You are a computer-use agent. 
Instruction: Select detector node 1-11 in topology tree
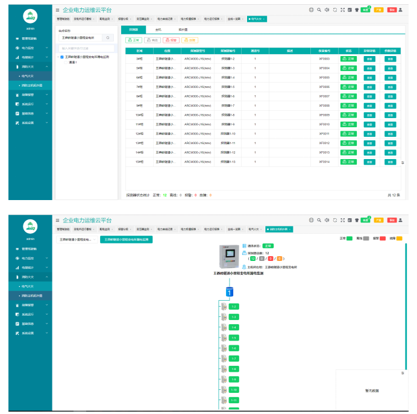234,400
